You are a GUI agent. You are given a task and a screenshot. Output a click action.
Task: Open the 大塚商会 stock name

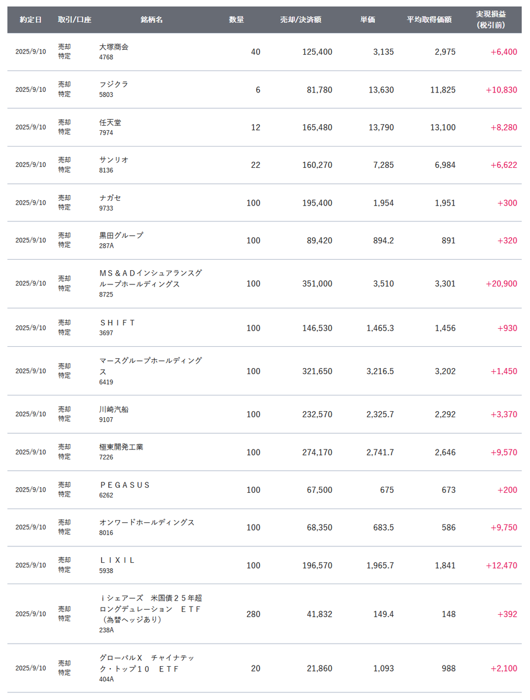click(114, 47)
